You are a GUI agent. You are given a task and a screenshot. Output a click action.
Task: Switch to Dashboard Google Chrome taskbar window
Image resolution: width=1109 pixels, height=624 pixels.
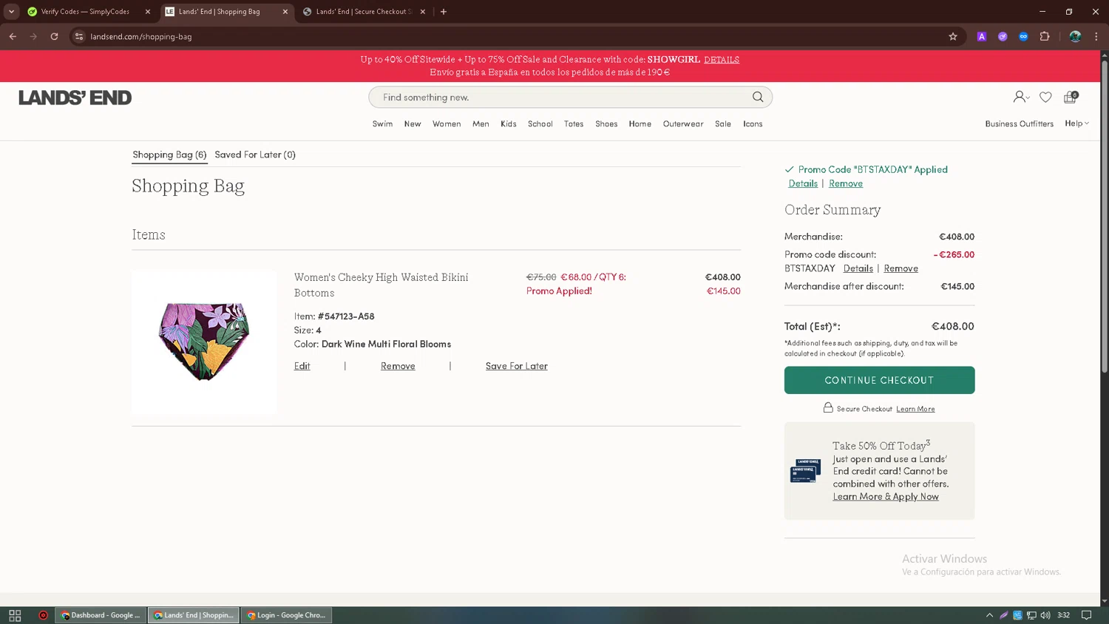[x=101, y=615]
